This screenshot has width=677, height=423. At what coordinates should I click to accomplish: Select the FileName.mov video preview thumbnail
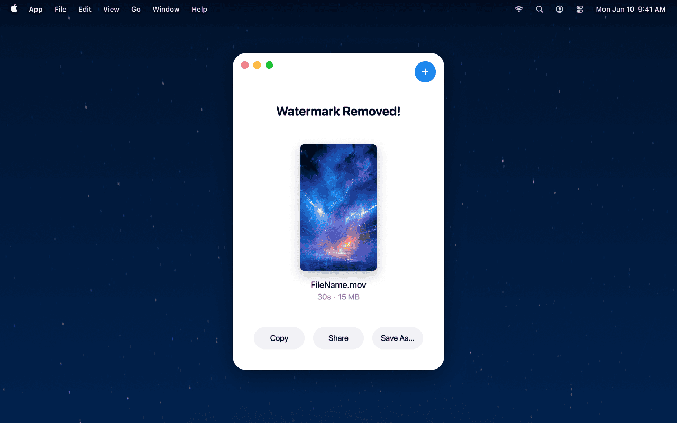pos(338,207)
